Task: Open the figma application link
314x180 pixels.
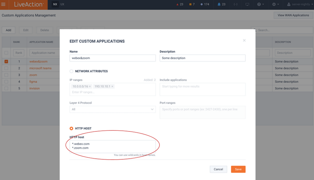Action: pos(33,82)
